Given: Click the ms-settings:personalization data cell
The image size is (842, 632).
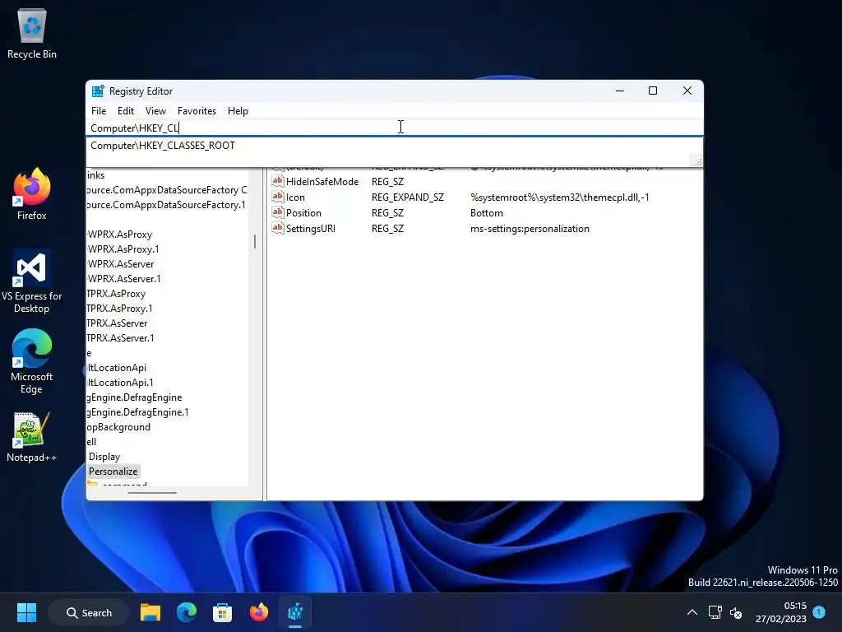Looking at the screenshot, I should pyautogui.click(x=530, y=229).
